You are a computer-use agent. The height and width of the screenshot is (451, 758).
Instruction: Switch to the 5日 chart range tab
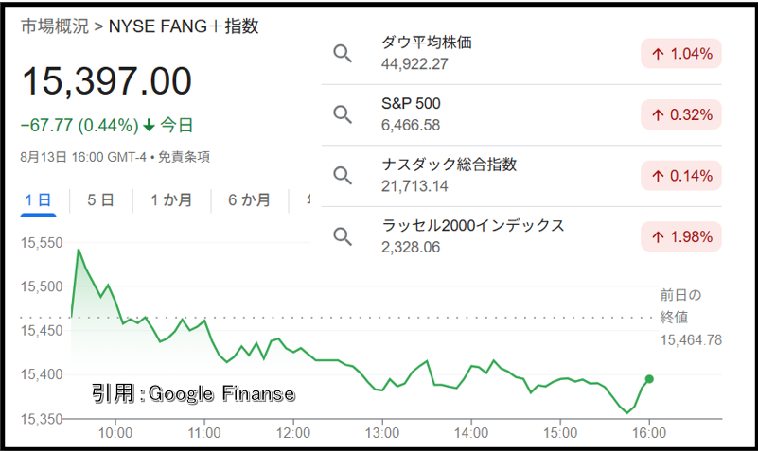point(100,200)
